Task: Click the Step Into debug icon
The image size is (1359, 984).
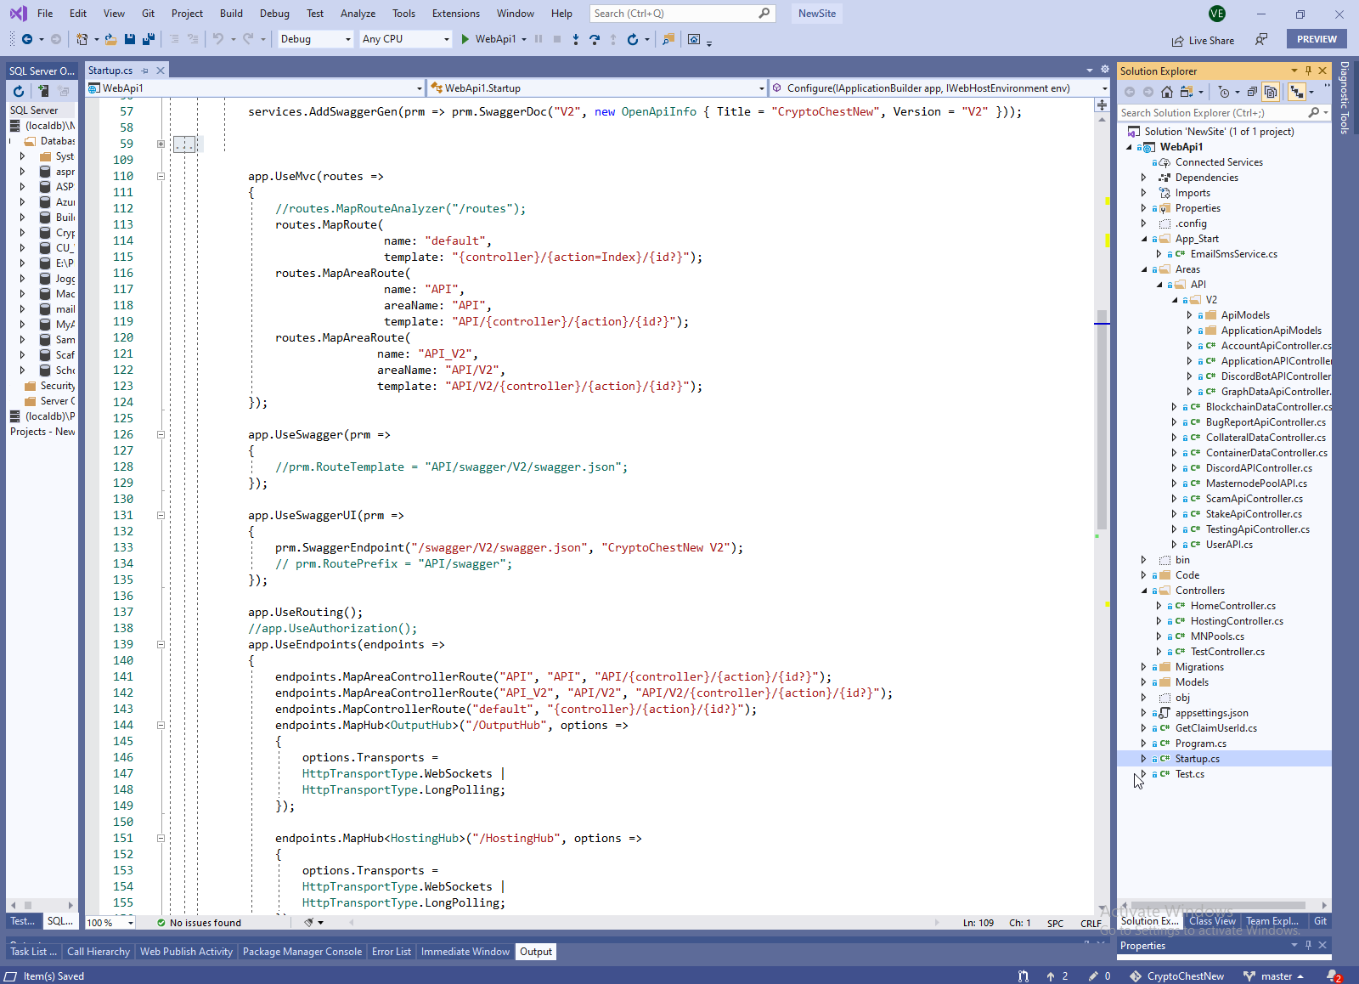Action: click(x=576, y=39)
